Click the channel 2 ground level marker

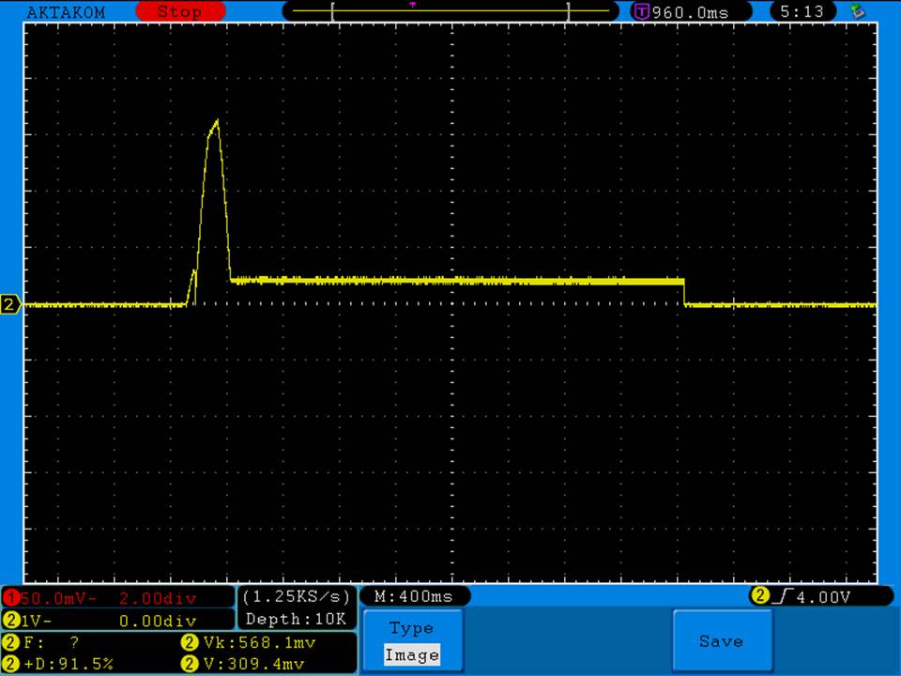coord(9,304)
